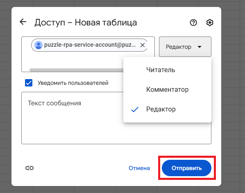Uncheck the Уведомить пользователей checkbox
245x193 pixels.
[29, 83]
